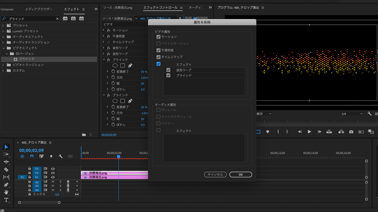Toggle timeline snapping magnet icon
Image resolution: width=378 pixels, height=212 pixels.
click(x=32, y=156)
